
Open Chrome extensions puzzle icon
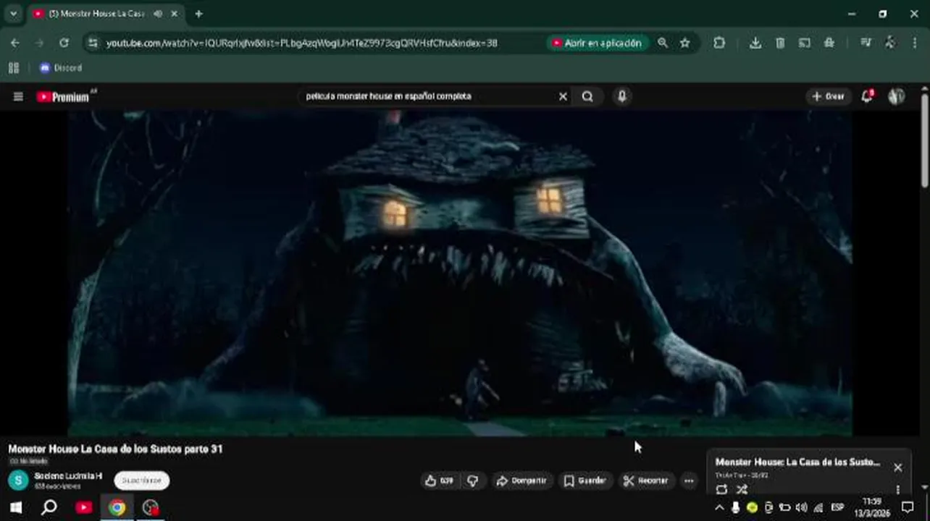[719, 43]
